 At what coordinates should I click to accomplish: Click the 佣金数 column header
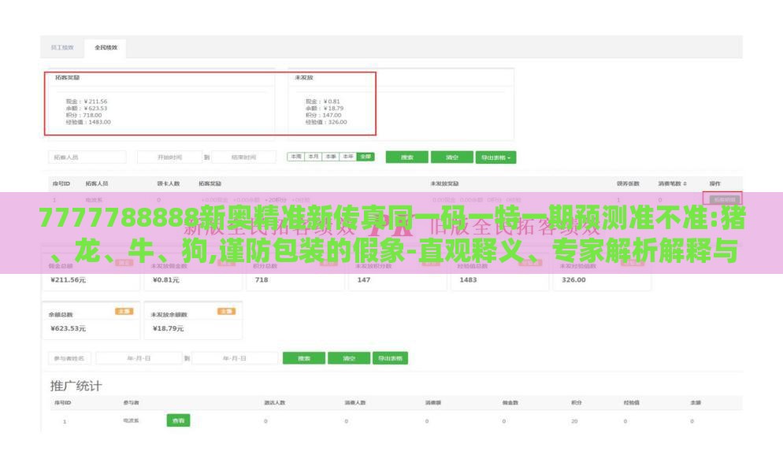point(510,403)
